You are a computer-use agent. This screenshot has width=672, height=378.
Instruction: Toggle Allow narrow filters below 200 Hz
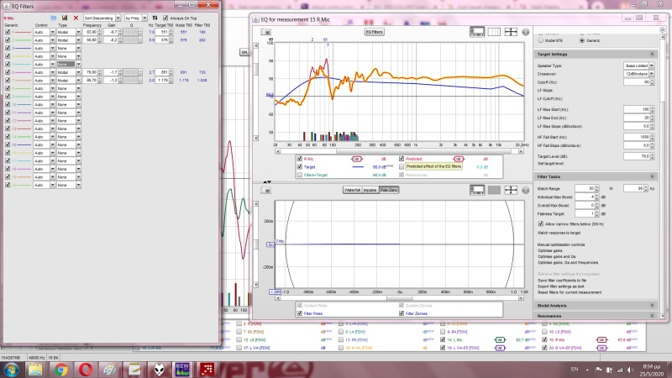(540, 224)
